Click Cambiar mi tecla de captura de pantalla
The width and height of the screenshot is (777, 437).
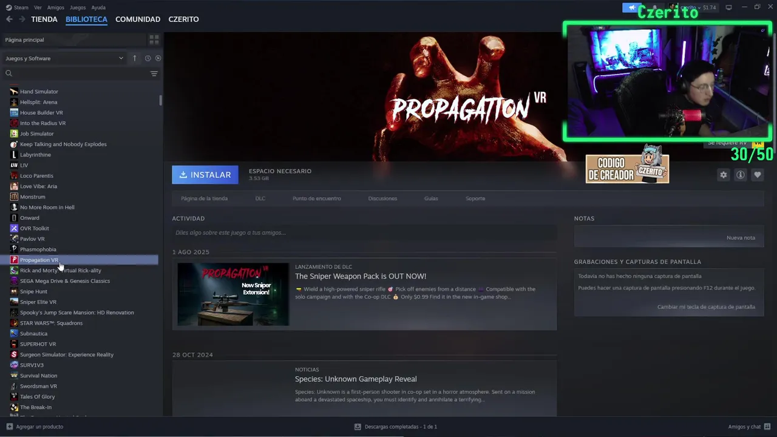click(x=706, y=307)
